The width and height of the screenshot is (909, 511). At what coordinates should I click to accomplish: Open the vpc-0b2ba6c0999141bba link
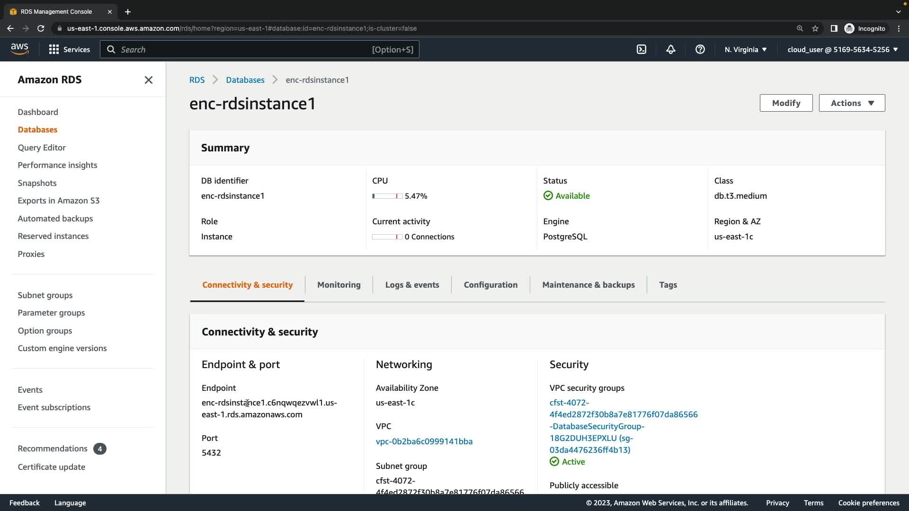[x=424, y=441]
